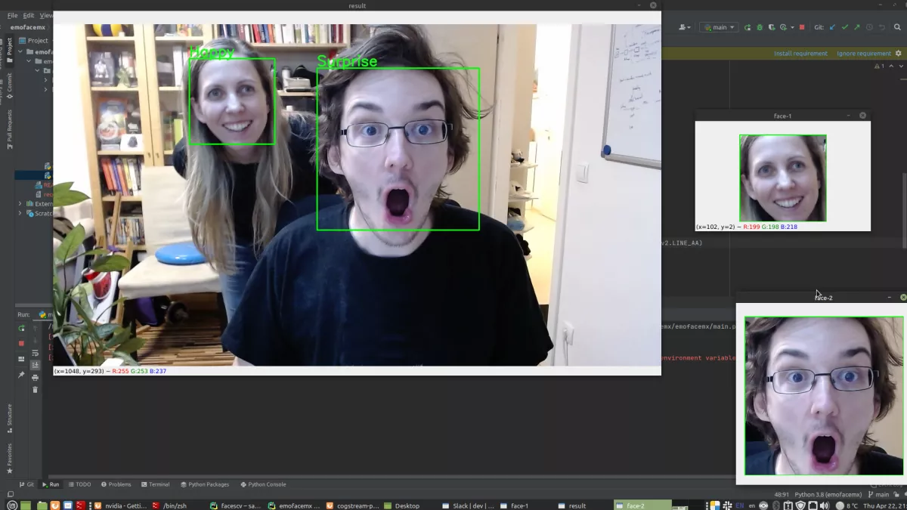907x510 pixels.
Task: Open Search Everywhere with the magnifier icon
Action: click(x=898, y=27)
